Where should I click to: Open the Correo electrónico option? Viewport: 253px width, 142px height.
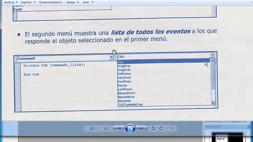tap(51, 2)
